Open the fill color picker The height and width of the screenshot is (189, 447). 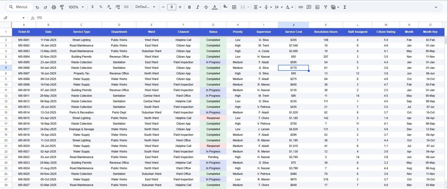tap(225, 7)
